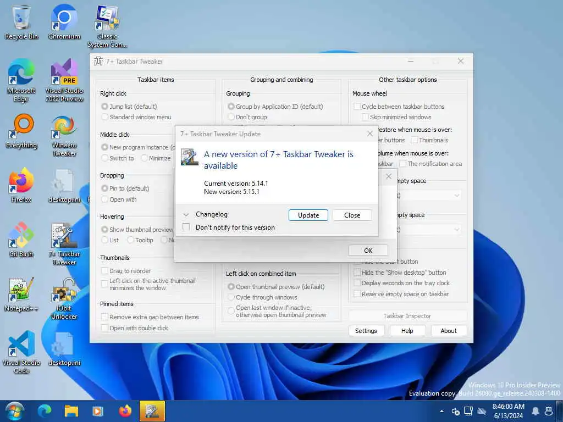Image resolution: width=563 pixels, height=422 pixels.
Task: Choose 'Open with' dropping option
Action: pos(105,199)
